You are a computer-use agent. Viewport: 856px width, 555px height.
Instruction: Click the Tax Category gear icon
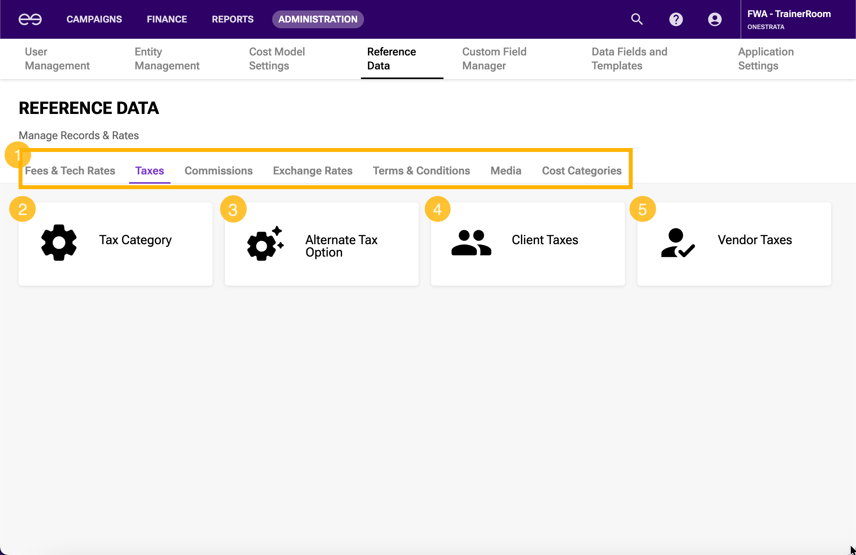59,243
